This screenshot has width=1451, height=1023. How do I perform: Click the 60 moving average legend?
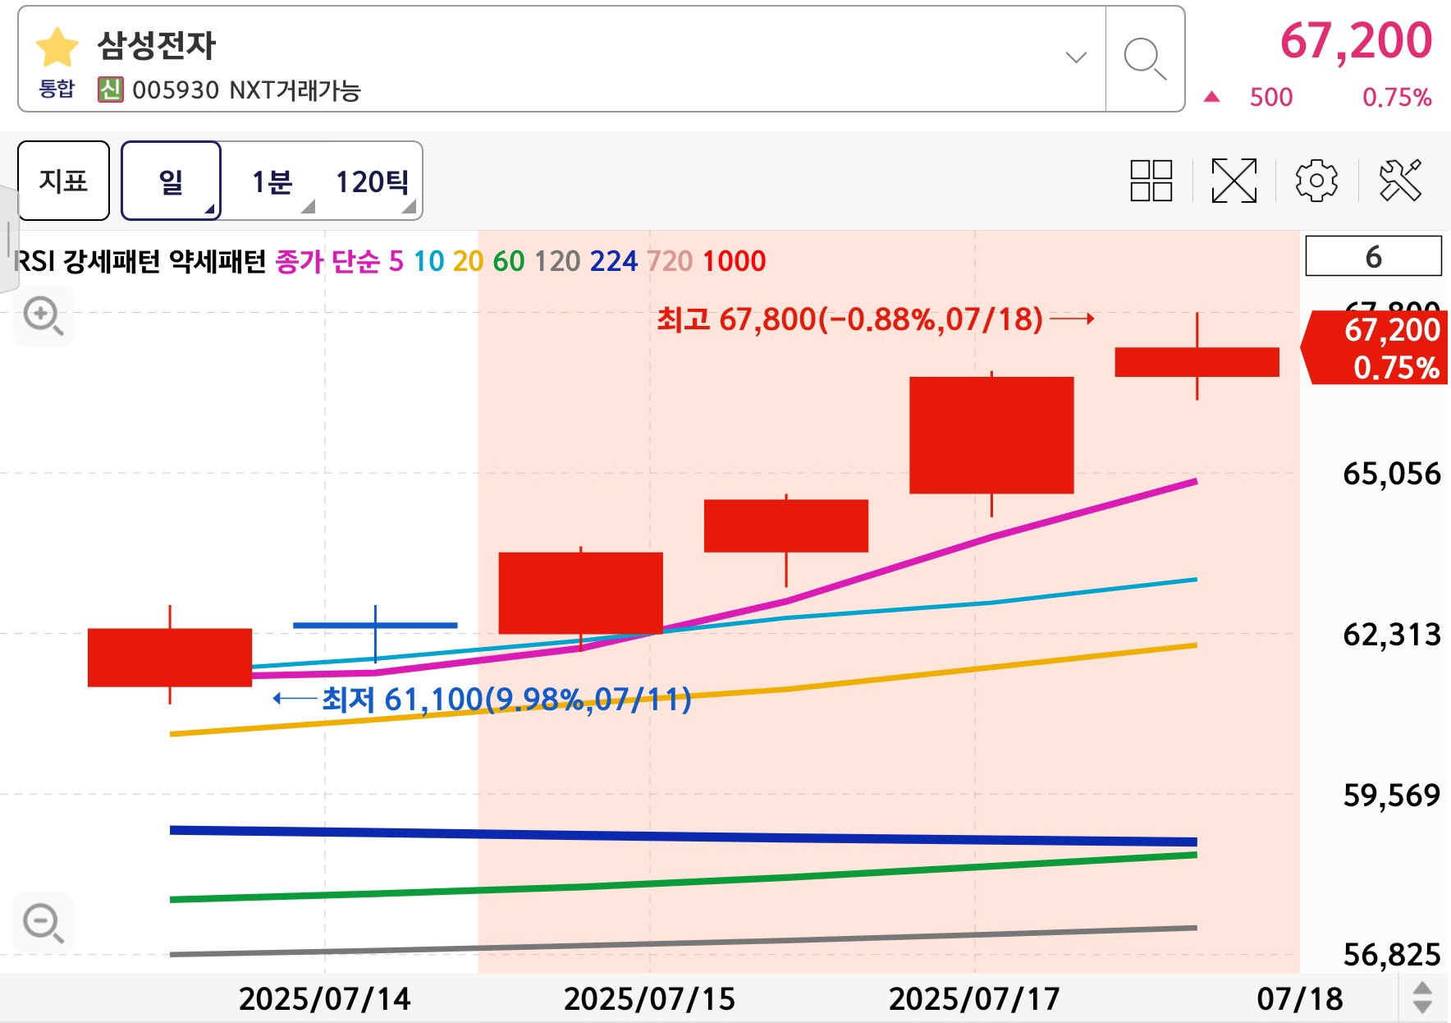508,261
